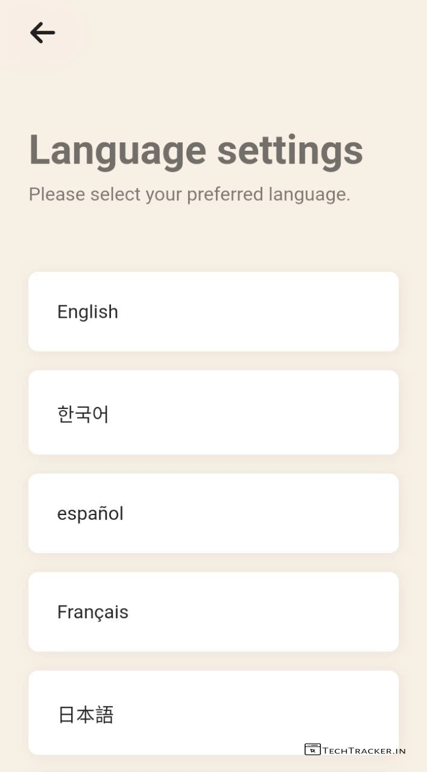Choose the 한국어 language option
This screenshot has width=427, height=772.
point(213,413)
